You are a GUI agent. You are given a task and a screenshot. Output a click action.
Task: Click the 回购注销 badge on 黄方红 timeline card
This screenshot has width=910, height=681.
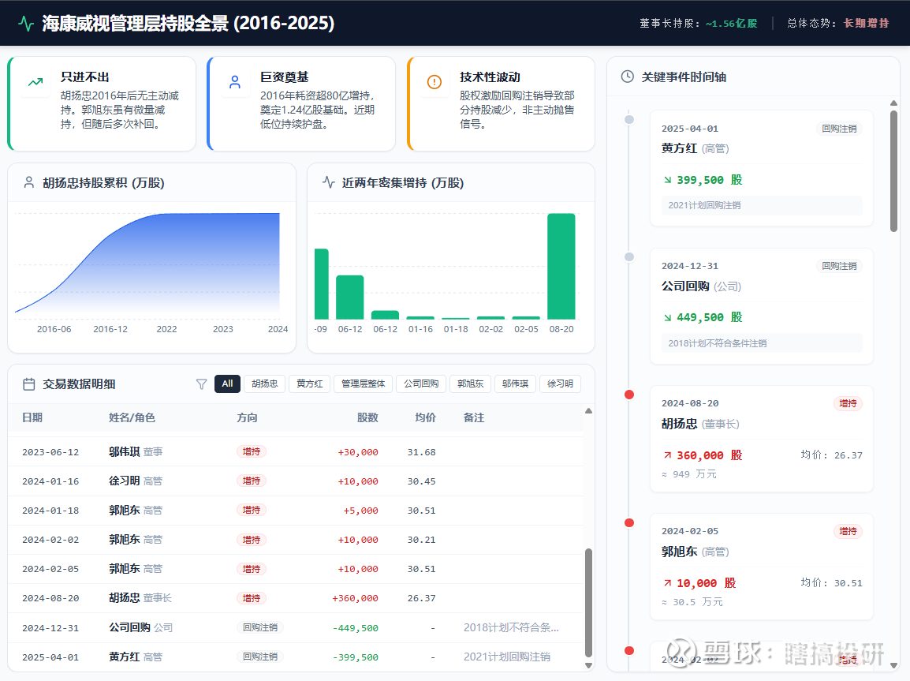(x=839, y=129)
